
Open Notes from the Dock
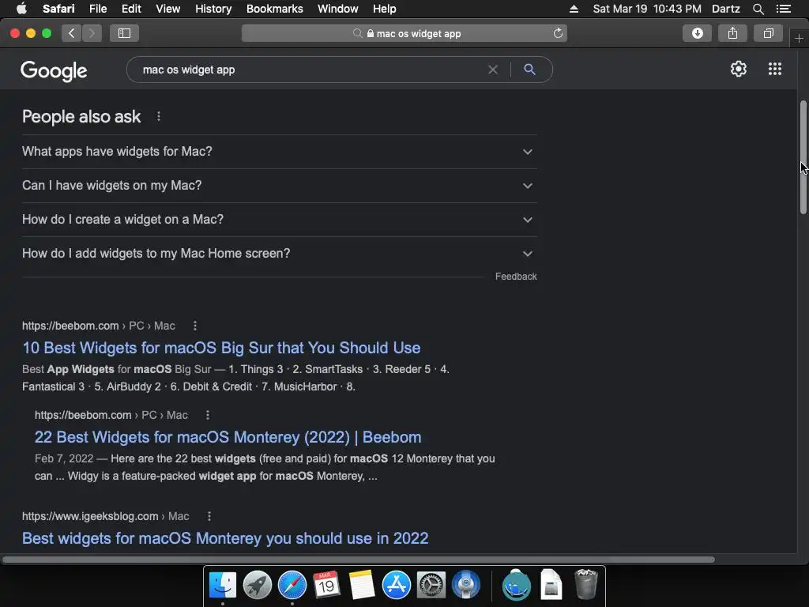click(x=361, y=586)
